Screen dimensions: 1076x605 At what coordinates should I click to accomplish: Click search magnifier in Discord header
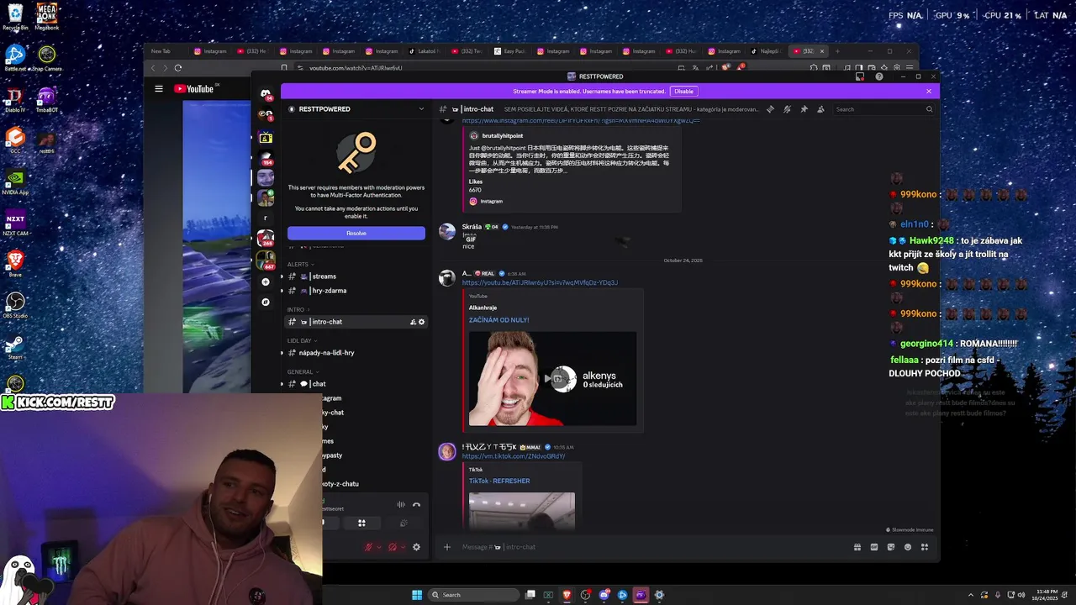tap(929, 109)
